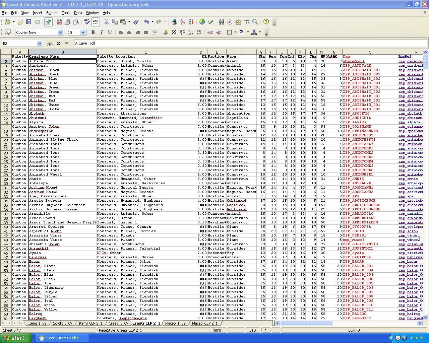Viewport: 429px width, 343px height.
Task: Open the Courier New font name dropdown
Action: pyautogui.click(x=60, y=32)
